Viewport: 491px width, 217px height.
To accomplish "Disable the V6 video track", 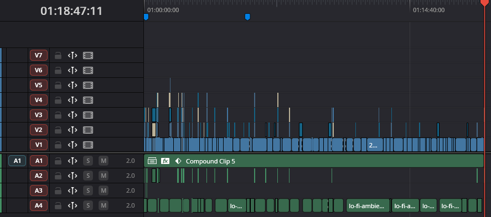I will coord(88,71).
